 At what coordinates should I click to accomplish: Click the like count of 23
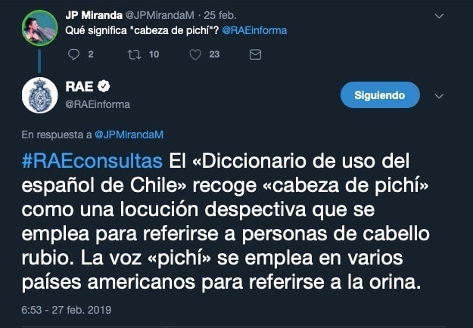coord(214,54)
